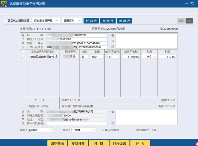
Task: Click the yellow 票 app logo icon
Action: (4, 4)
